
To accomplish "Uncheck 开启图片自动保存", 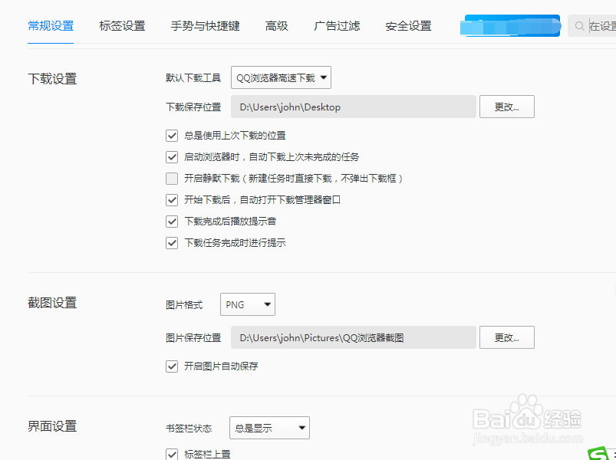I will [x=172, y=366].
